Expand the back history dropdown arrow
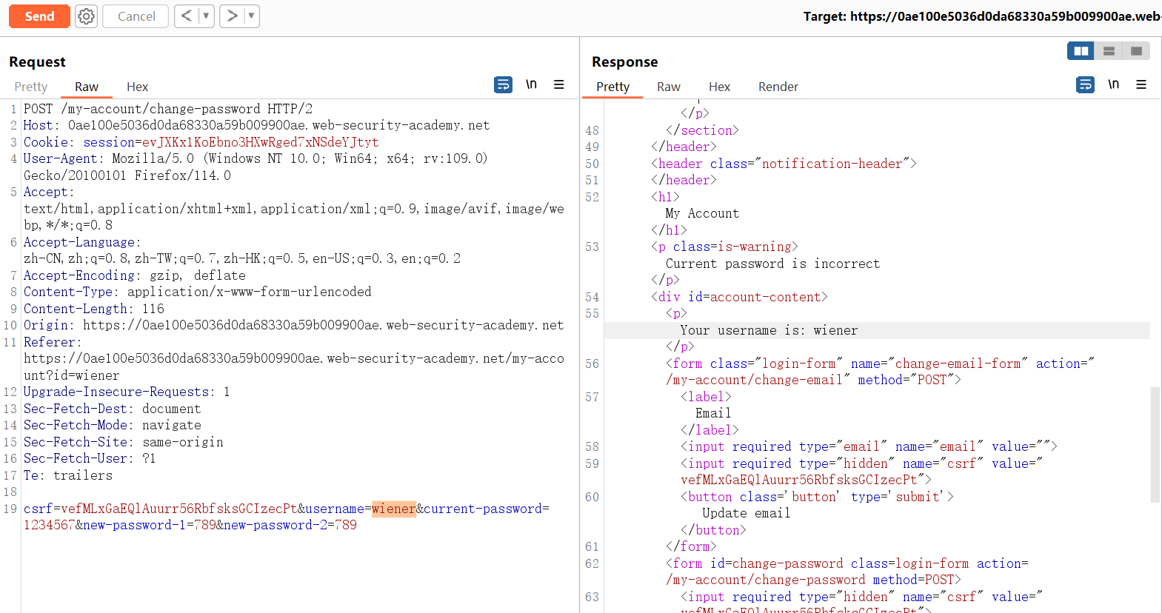1162x613 pixels. (x=206, y=16)
